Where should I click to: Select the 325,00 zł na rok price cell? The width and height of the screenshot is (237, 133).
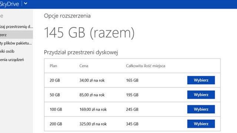point(93,124)
